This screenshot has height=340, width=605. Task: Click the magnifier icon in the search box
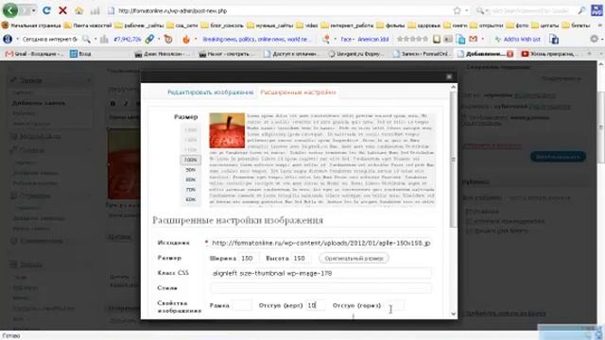click(x=581, y=10)
